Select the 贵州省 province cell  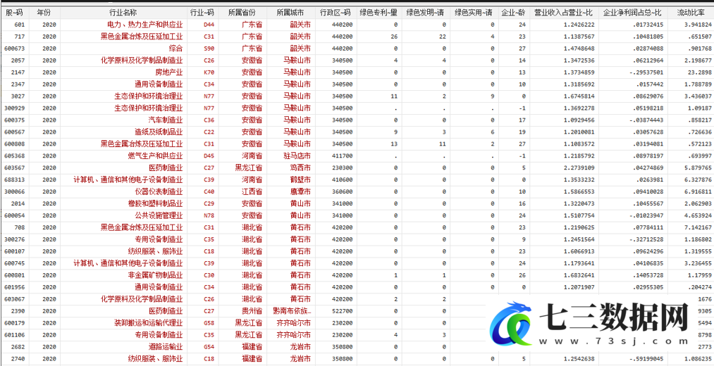(x=252, y=310)
